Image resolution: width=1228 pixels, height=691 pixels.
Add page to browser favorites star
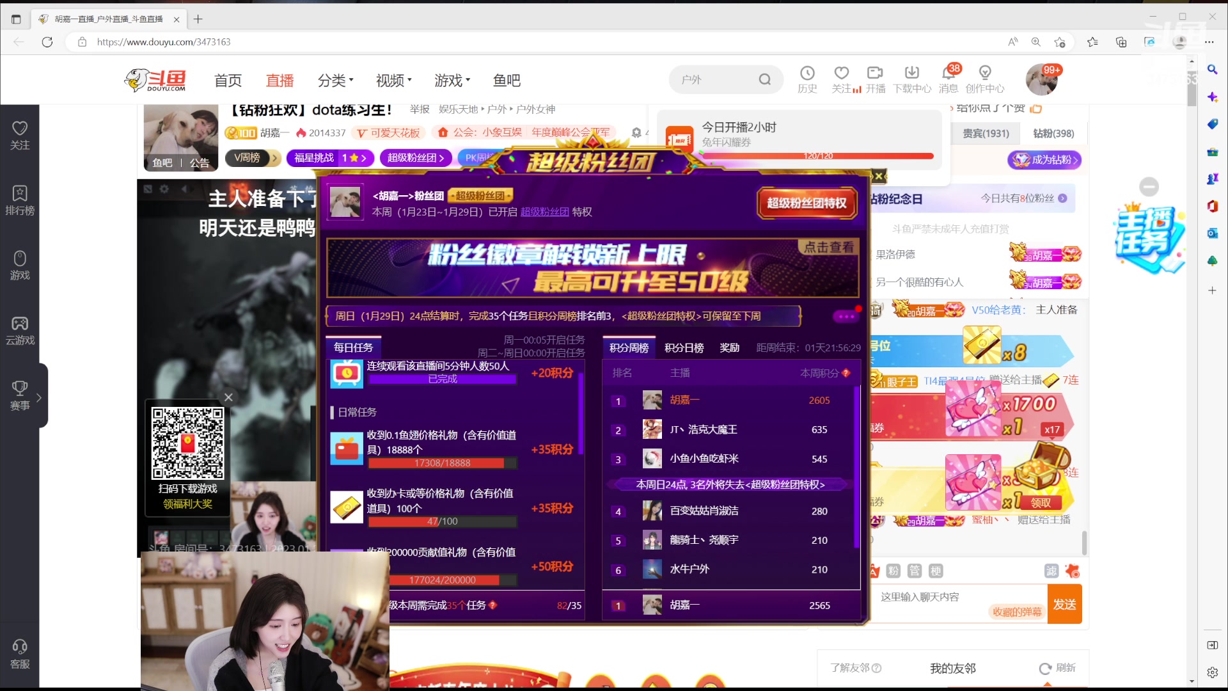[1060, 42]
